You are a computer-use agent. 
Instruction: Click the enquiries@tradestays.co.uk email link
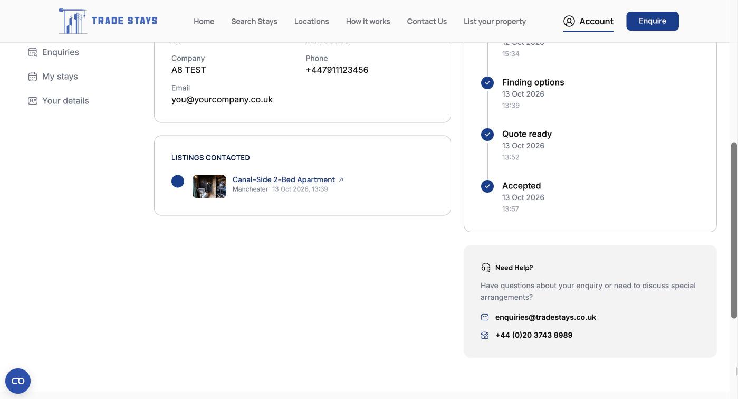click(545, 317)
